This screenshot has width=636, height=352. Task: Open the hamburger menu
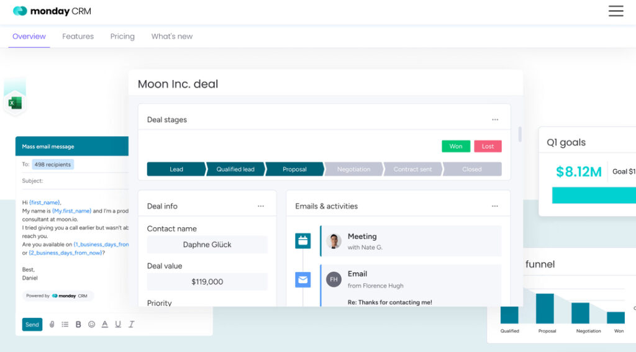pos(616,11)
